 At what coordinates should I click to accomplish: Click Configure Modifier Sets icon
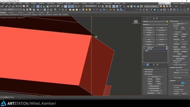point(157,65)
